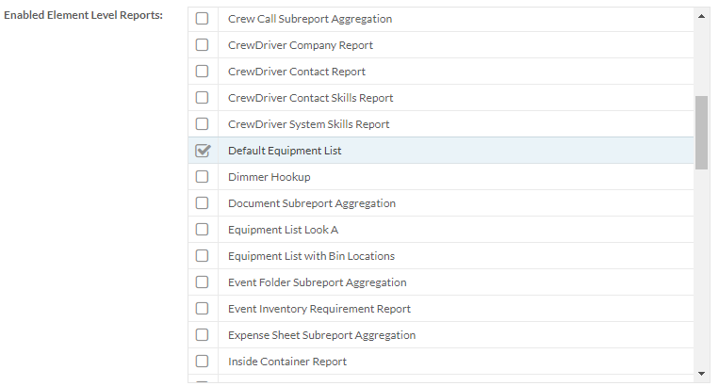The image size is (719, 386).
Task: Enable CrewDriver Contact Skills Report checkbox
Action: point(202,98)
